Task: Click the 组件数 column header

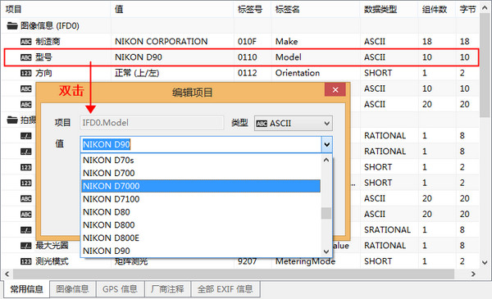Action: click(437, 9)
